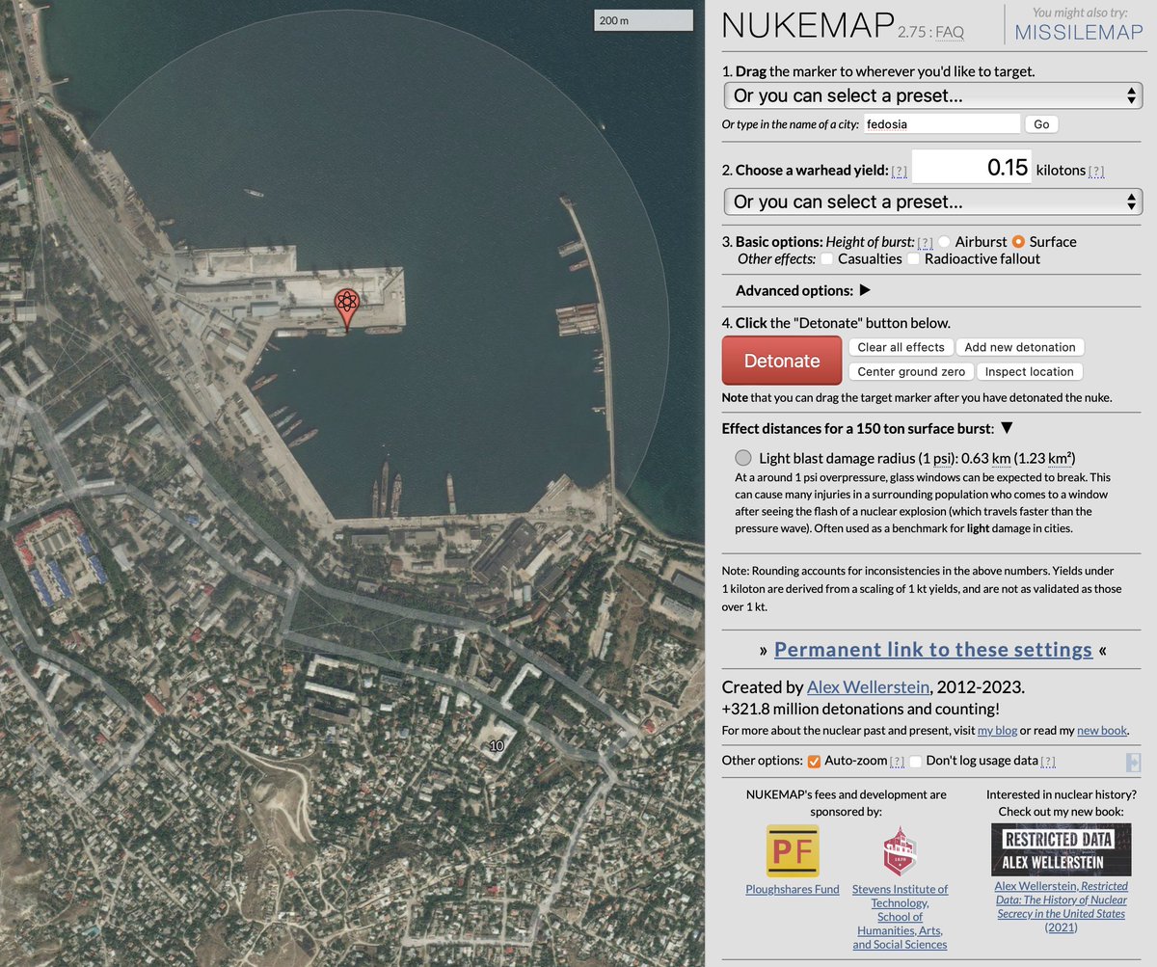This screenshot has width=1157, height=967.
Task: Click the Auto-zoom help link
Action: tap(897, 762)
